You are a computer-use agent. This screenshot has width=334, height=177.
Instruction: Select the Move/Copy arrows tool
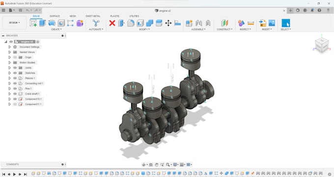pyautogui.click(x=168, y=23)
